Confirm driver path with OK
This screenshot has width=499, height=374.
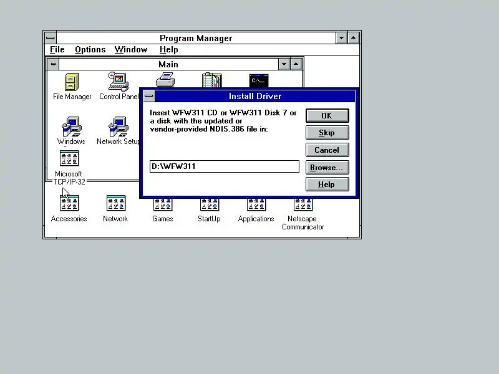point(327,116)
